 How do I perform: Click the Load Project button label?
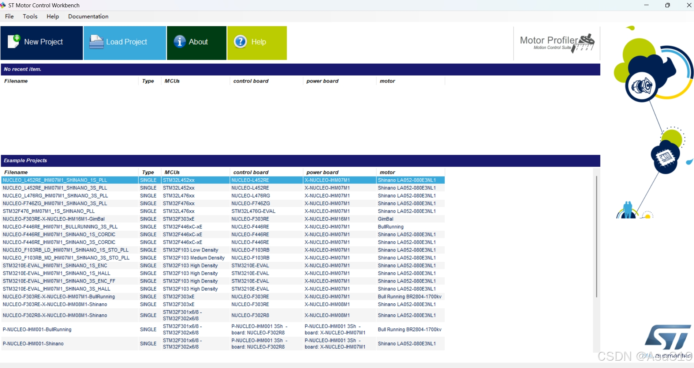coord(127,42)
